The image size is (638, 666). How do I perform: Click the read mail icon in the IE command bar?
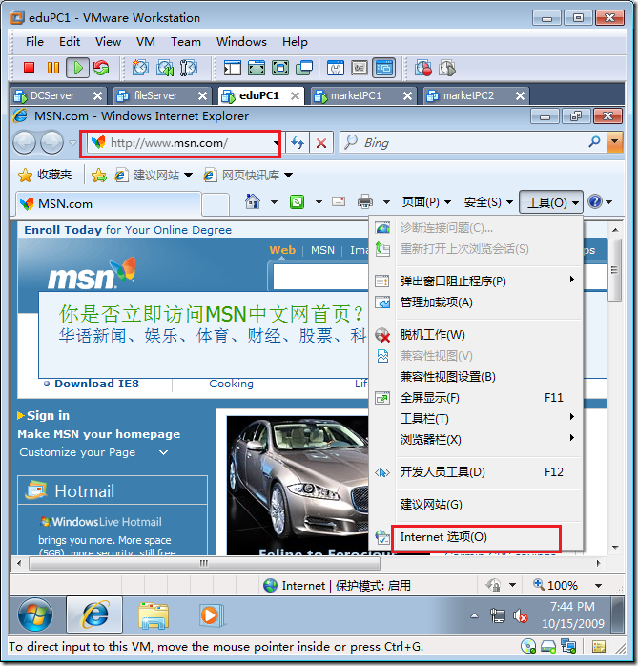tap(339, 201)
